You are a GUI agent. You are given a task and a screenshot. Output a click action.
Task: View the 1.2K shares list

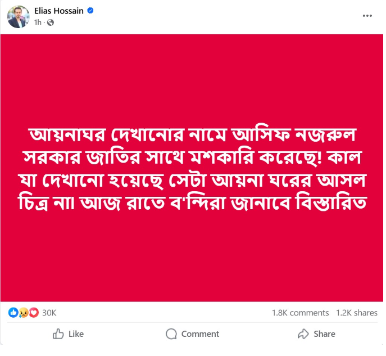click(x=356, y=313)
